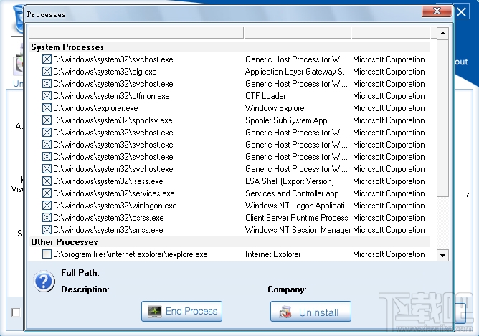The width and height of the screenshot is (479, 336).
Task: Tick the checkbox in the background window's corner
Action: (16, 312)
